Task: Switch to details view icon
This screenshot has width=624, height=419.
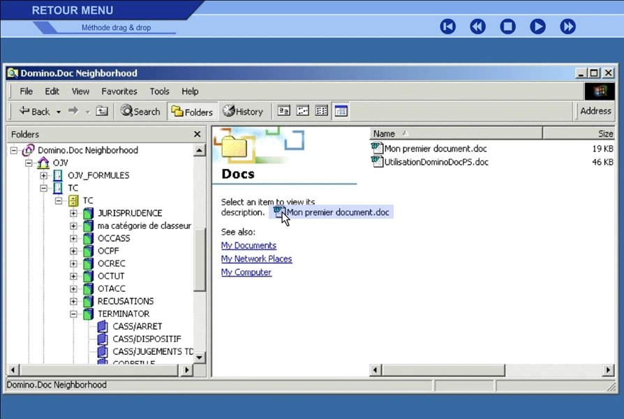Action: (x=341, y=111)
